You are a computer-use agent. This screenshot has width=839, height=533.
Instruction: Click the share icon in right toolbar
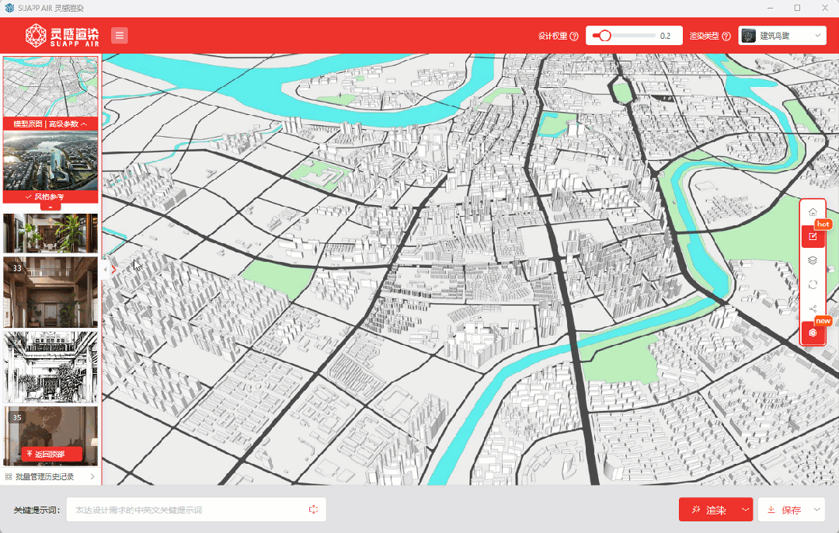(813, 308)
